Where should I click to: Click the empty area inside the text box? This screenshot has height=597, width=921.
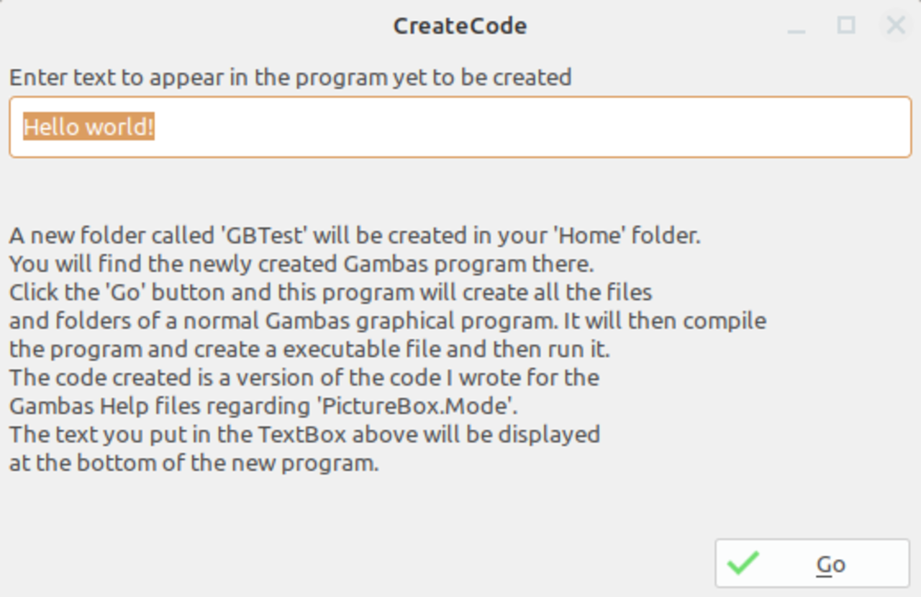pyautogui.click(x=532, y=127)
